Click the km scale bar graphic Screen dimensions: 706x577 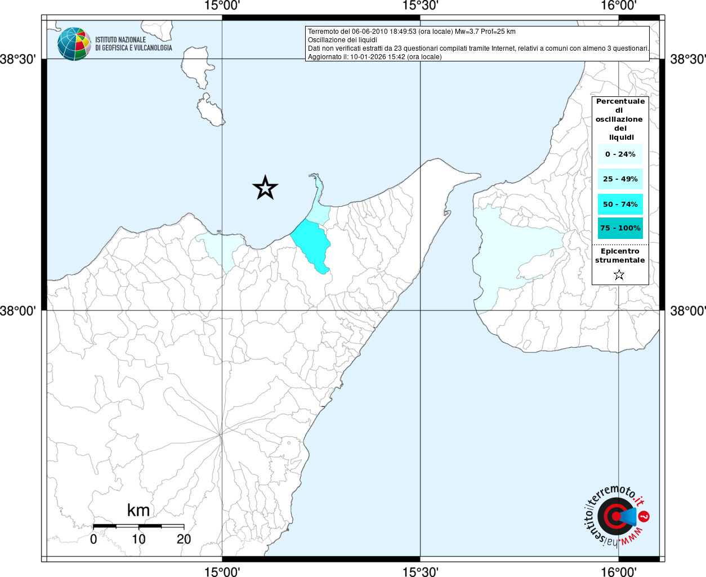click(x=138, y=526)
